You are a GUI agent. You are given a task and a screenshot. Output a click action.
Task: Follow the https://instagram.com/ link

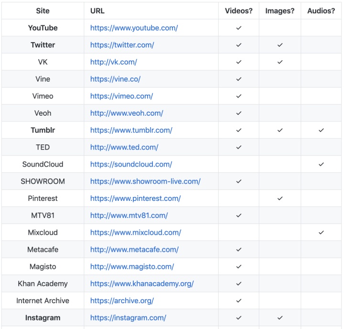(x=129, y=318)
